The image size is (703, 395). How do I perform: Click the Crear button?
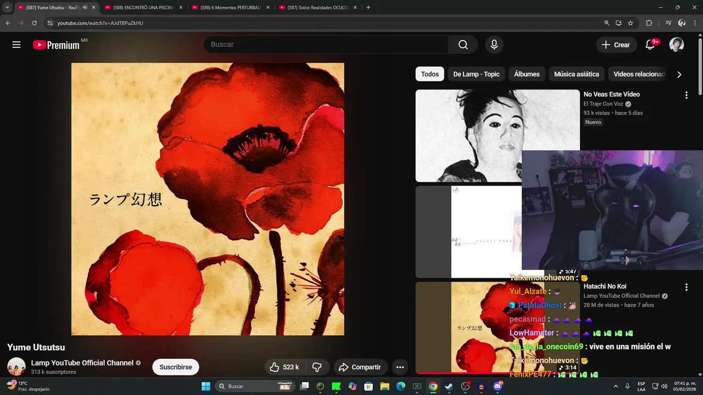pyautogui.click(x=616, y=45)
